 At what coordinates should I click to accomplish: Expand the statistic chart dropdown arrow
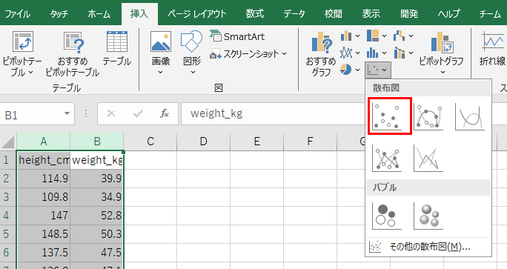point(384,53)
